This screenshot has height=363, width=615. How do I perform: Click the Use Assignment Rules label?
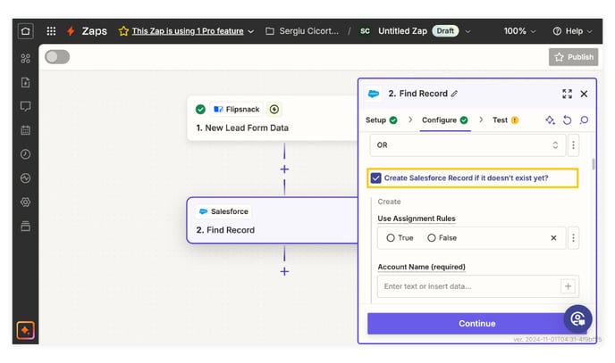(417, 219)
